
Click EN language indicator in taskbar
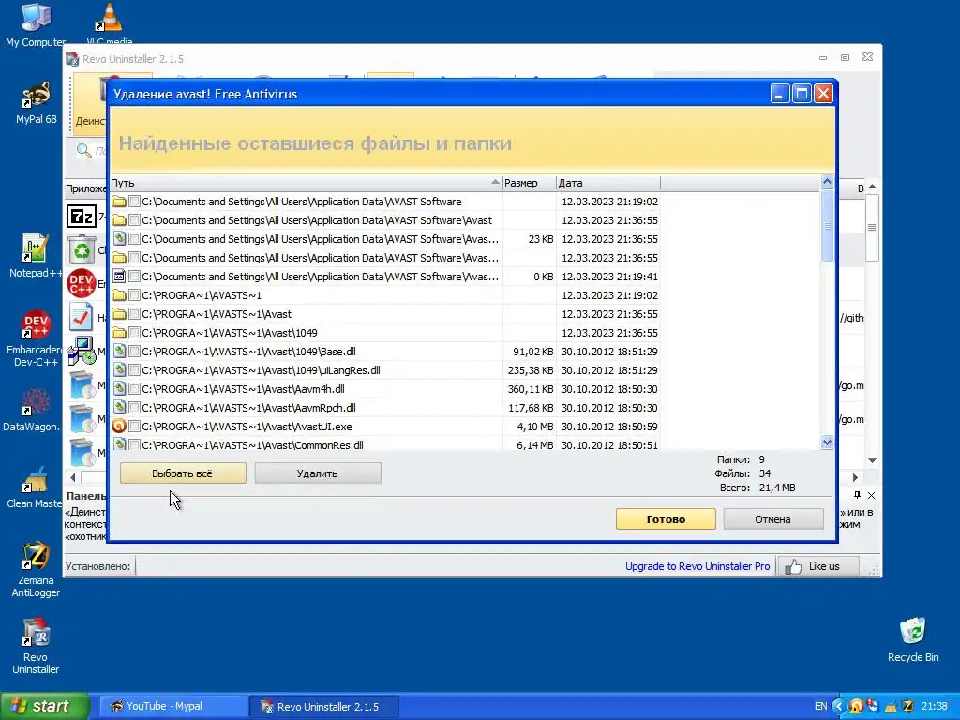820,707
